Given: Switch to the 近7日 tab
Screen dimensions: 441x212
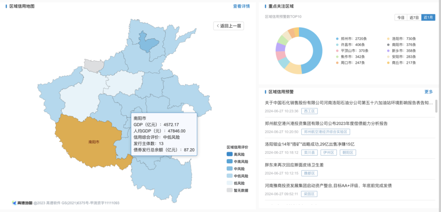Looking at the screenshot, I should 414,18.
